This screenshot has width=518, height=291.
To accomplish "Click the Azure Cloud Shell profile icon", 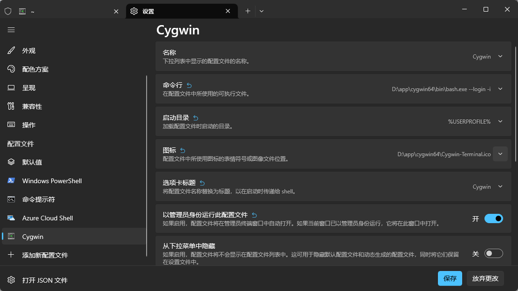I will pos(11,218).
